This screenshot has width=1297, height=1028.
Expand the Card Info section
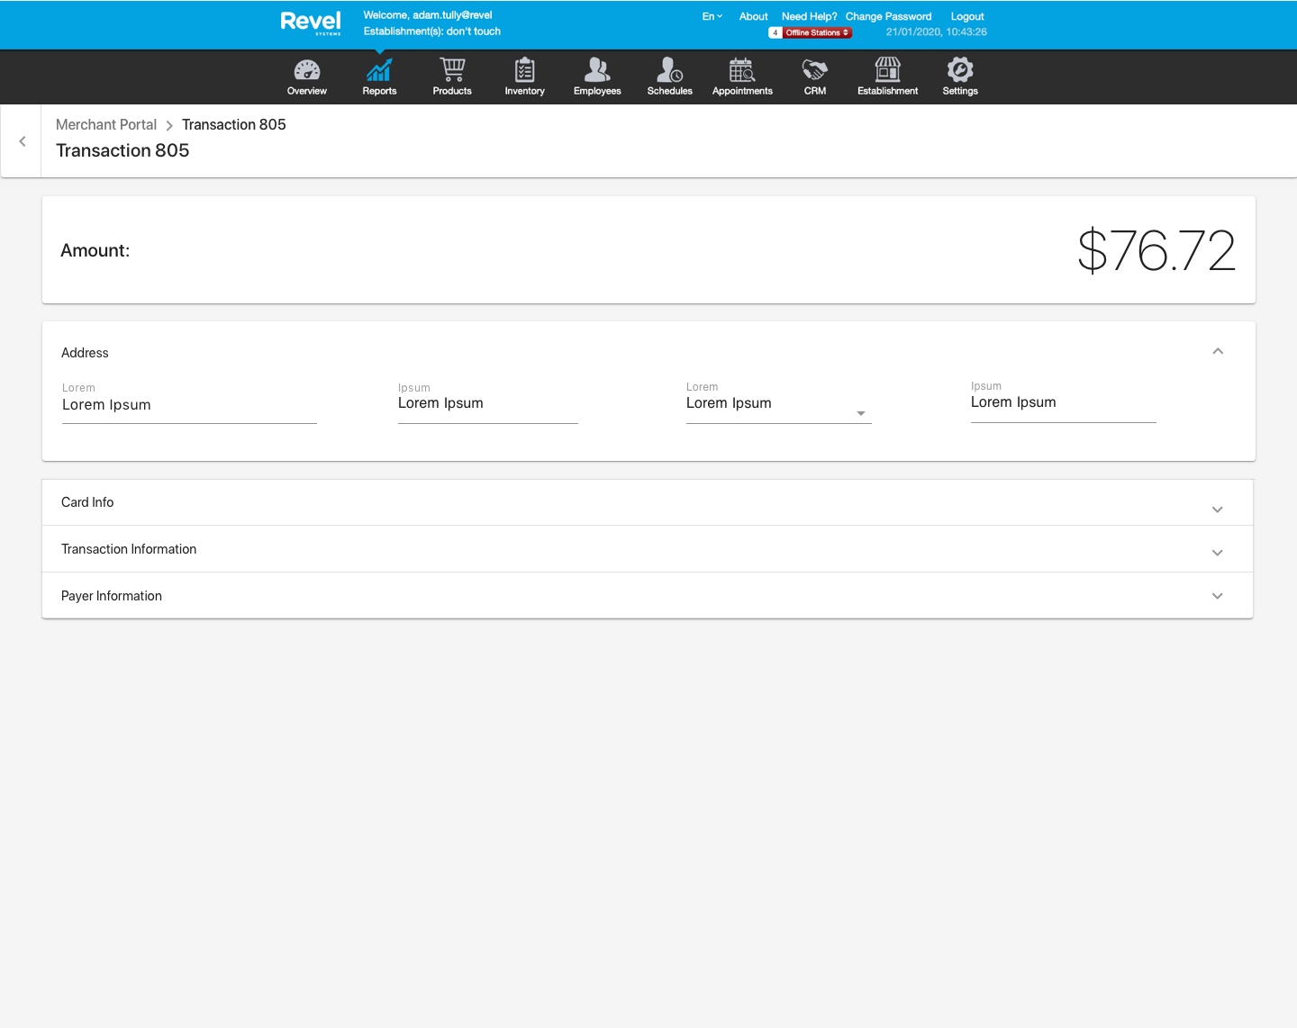(1217, 509)
